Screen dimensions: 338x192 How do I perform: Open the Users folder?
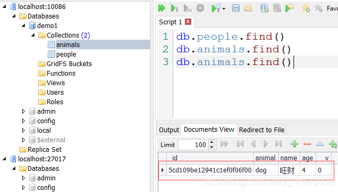tap(55, 93)
